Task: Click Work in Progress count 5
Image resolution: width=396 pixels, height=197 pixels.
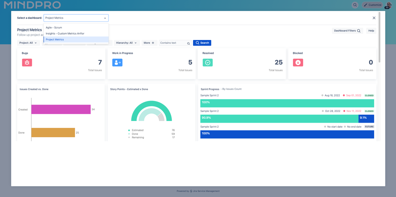Action: coord(190,63)
